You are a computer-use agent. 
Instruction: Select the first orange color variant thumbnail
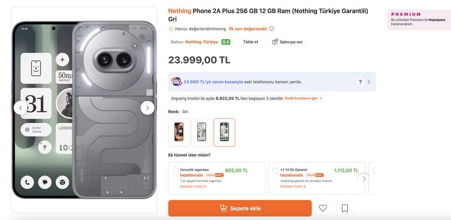coord(179,132)
